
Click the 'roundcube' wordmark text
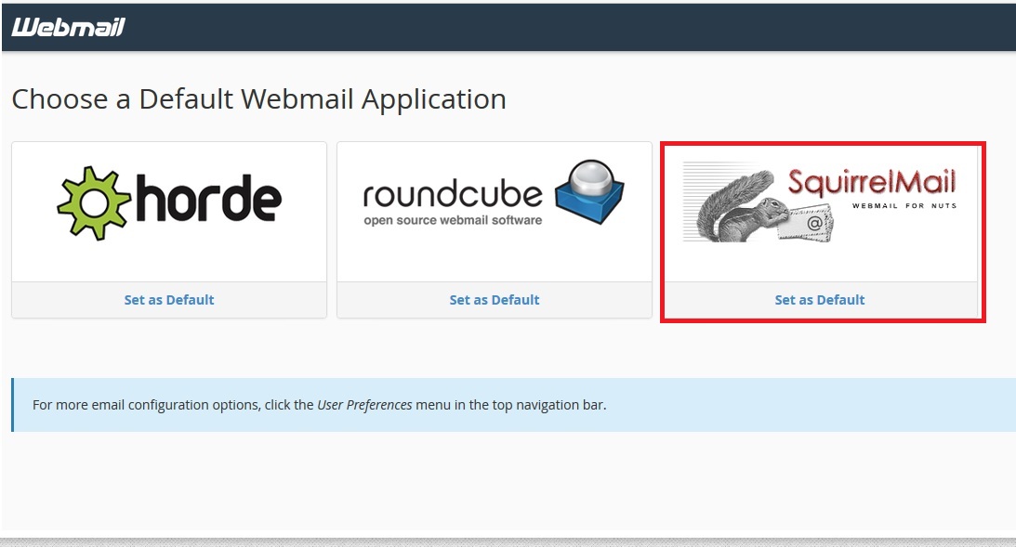[x=453, y=194]
